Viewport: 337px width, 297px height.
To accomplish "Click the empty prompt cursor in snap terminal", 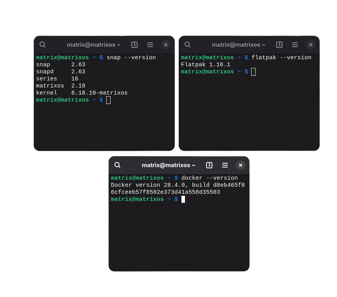I will click(x=108, y=100).
